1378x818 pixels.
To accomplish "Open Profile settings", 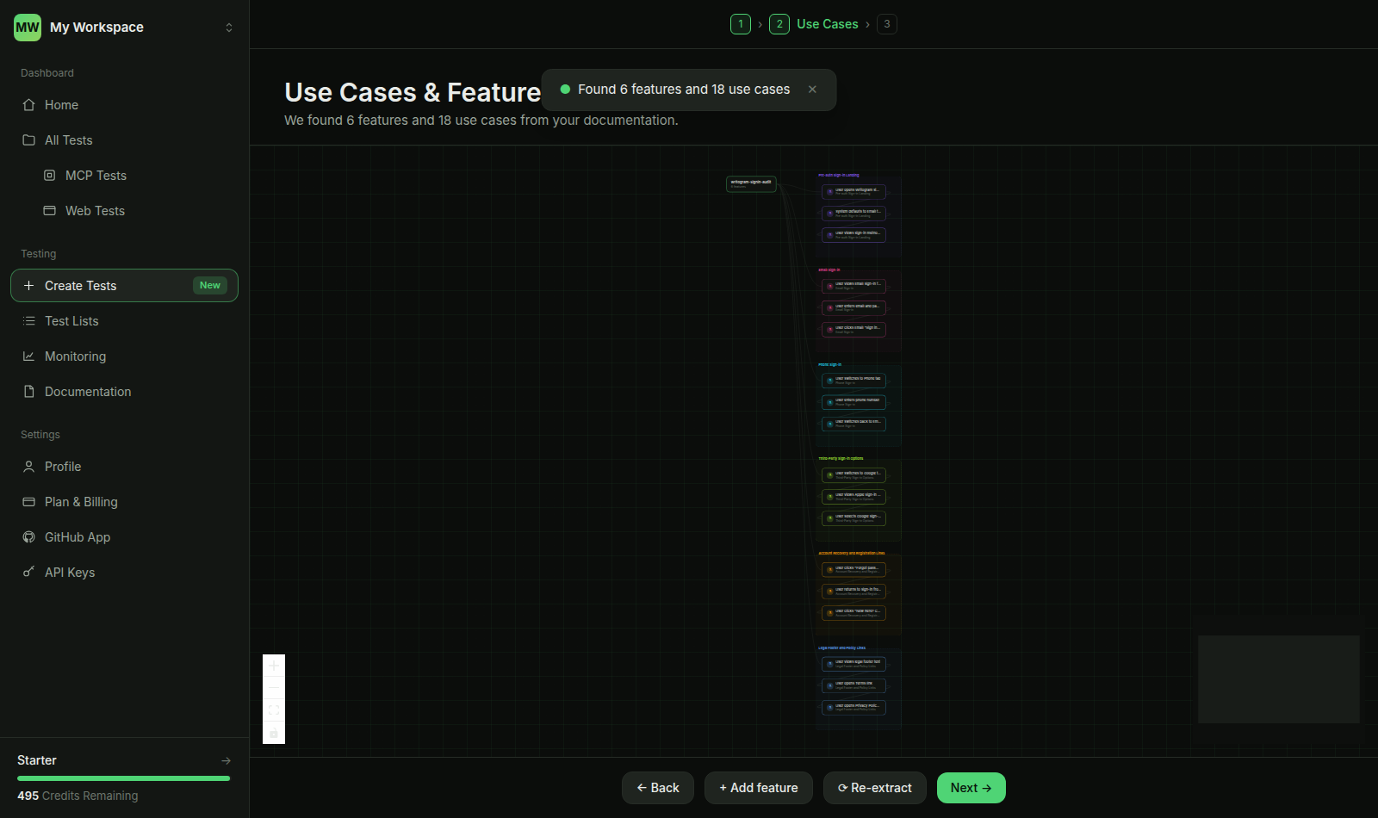I will (124, 467).
